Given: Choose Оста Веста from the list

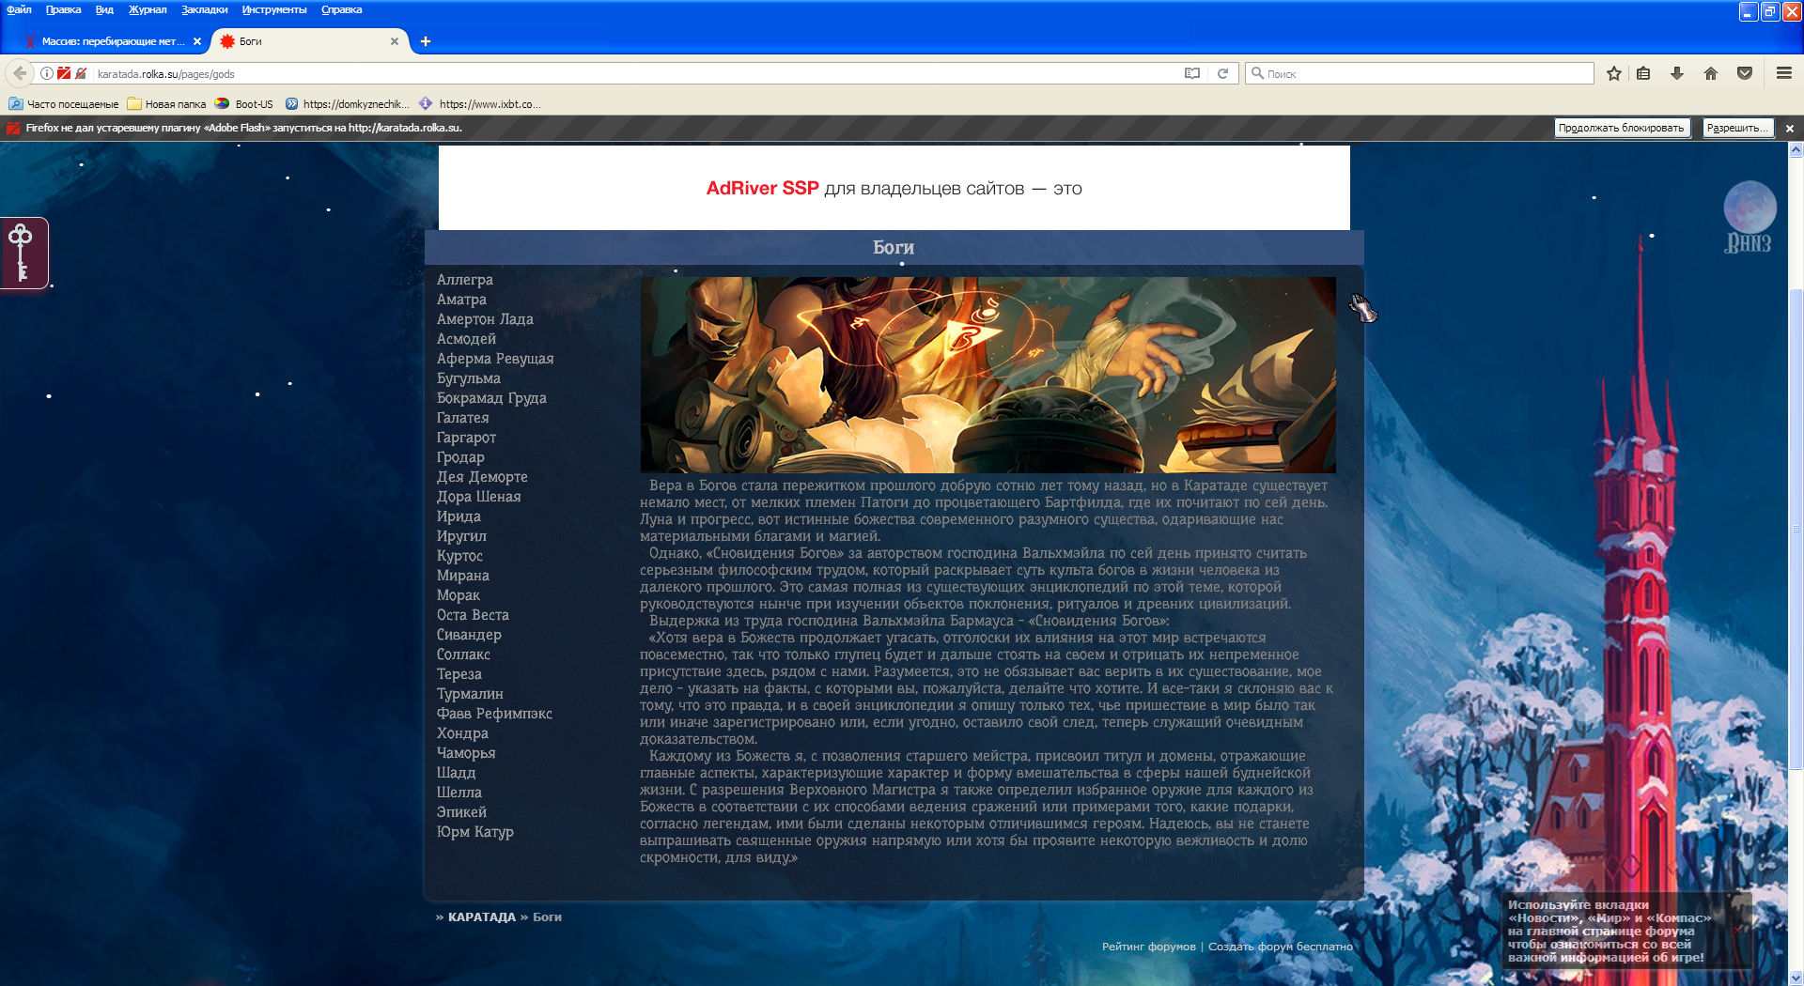Looking at the screenshot, I should (473, 615).
